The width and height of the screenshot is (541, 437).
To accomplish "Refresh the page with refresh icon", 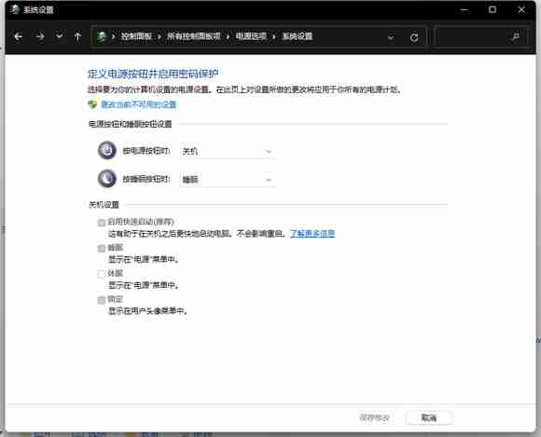I will (x=414, y=37).
